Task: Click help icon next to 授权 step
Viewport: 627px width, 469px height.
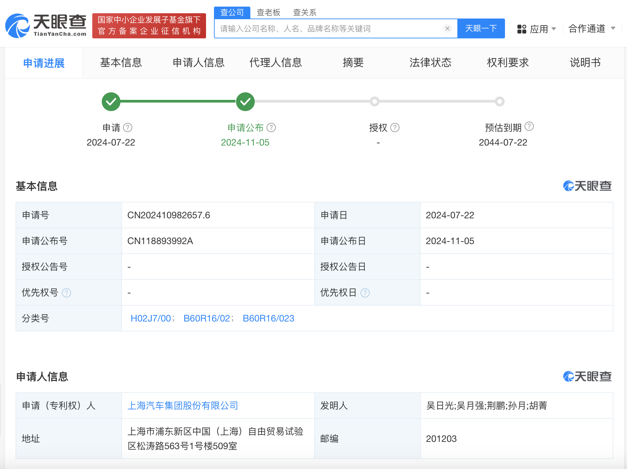Action: pos(395,128)
